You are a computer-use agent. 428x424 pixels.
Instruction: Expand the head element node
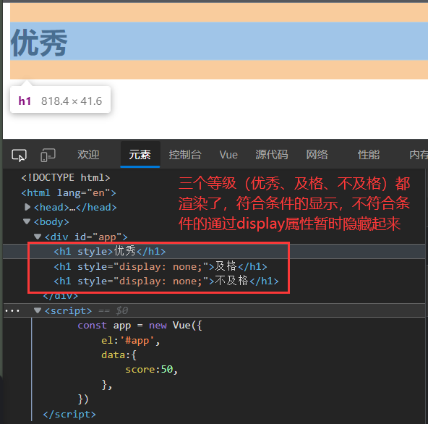tap(27, 207)
